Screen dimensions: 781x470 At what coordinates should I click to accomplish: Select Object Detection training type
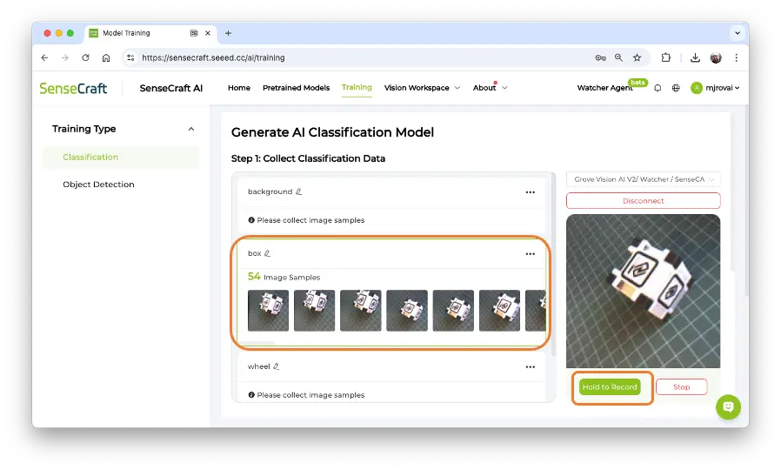(x=98, y=185)
